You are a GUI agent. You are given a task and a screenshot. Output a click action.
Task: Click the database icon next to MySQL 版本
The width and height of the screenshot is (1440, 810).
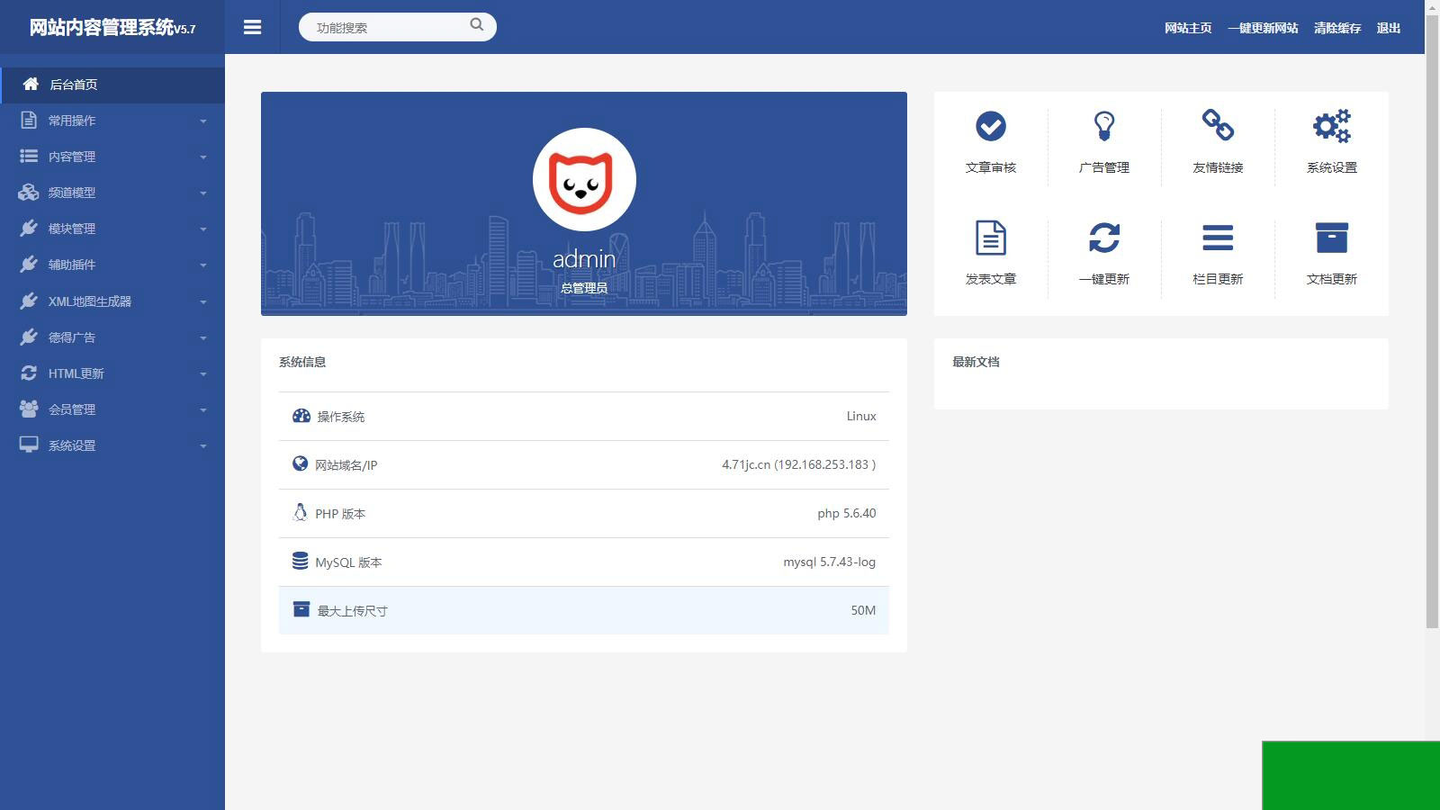tap(301, 561)
